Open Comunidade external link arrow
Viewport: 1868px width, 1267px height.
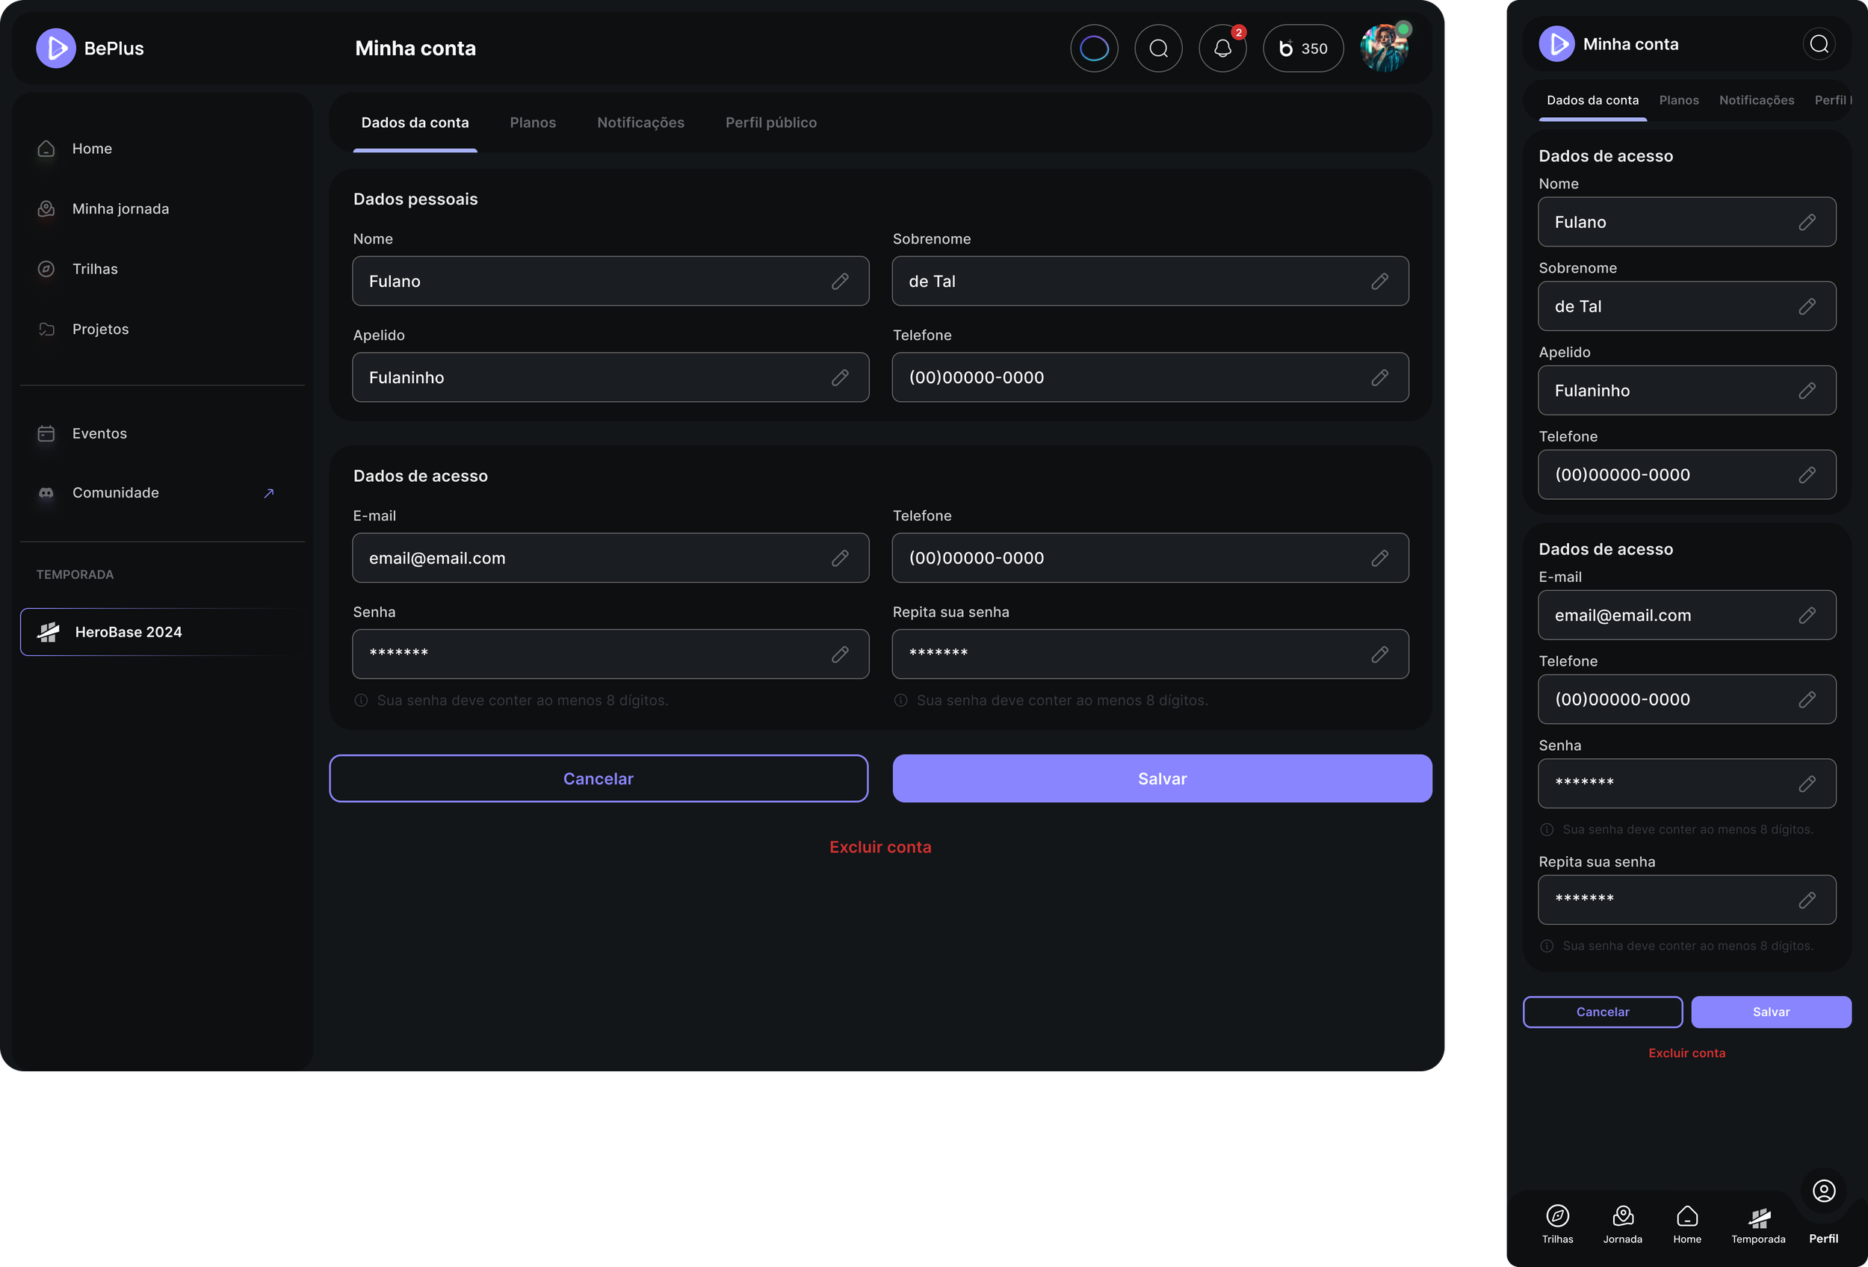[269, 493]
